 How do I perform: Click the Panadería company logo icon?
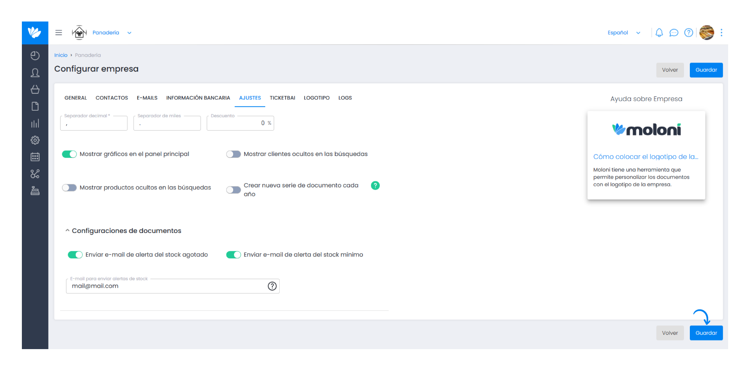(79, 33)
